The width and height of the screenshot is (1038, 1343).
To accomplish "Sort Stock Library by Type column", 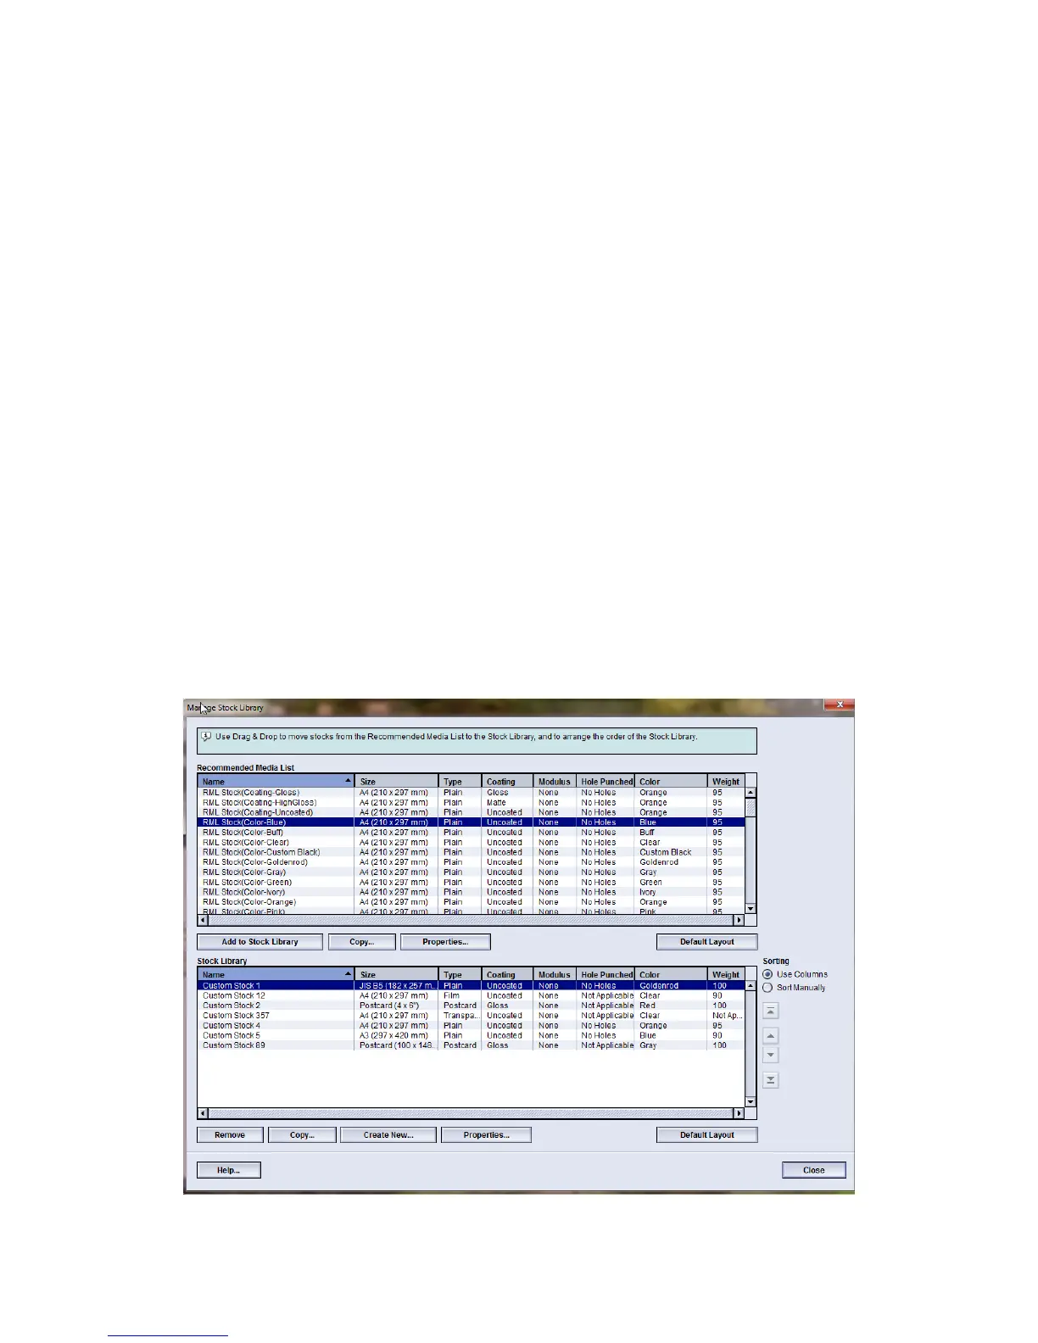I will tap(460, 975).
